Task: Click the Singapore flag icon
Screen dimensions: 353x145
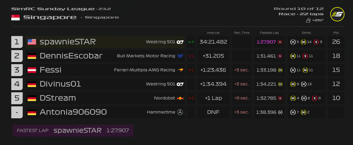Action: 15,17
